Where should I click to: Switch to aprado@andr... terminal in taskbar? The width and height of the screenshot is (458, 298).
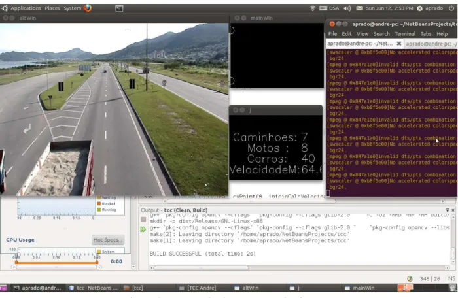point(37,288)
